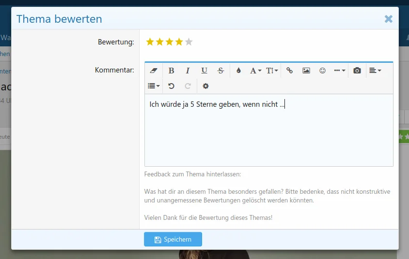Expand the three-dots more options menu
409x259 pixels.
click(x=340, y=71)
